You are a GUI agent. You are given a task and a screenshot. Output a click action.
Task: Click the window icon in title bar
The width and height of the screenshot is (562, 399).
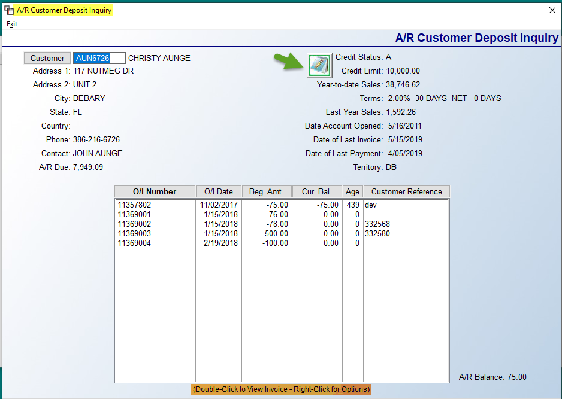[9, 10]
